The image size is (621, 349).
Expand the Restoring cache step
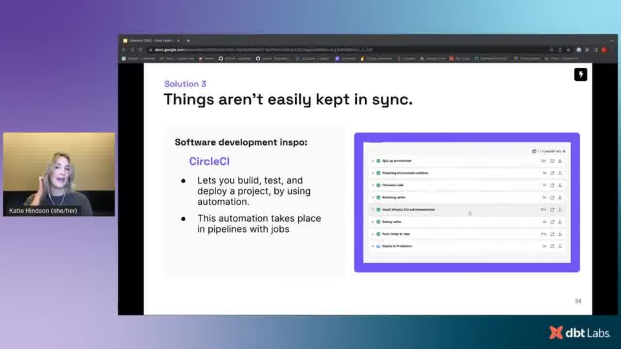pos(373,198)
